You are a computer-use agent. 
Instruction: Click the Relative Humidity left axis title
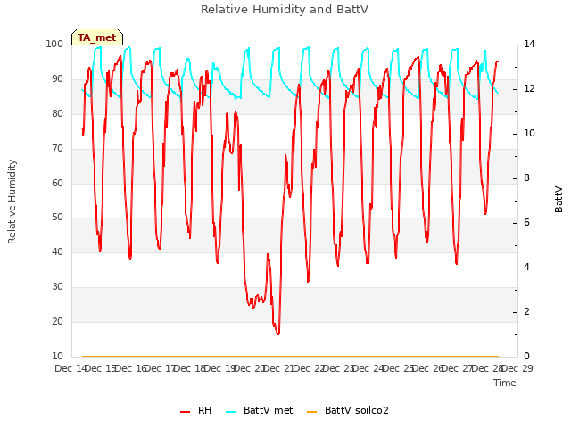[12, 202]
